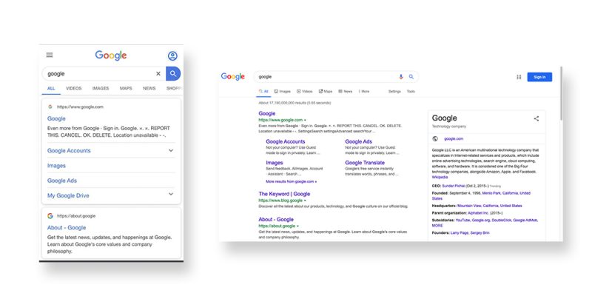Expand My Google Drive in mobile results
Image resolution: width=592 pixels, height=296 pixels.
click(x=171, y=195)
